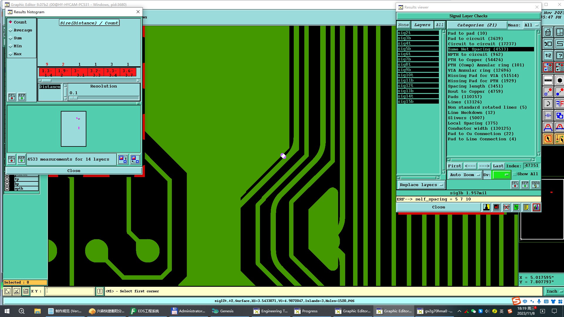Click the rotate arrow tool icon
564x317 pixels.
[x=548, y=104]
